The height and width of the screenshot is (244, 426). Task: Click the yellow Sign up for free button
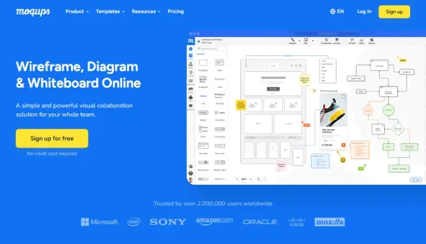[x=52, y=138]
